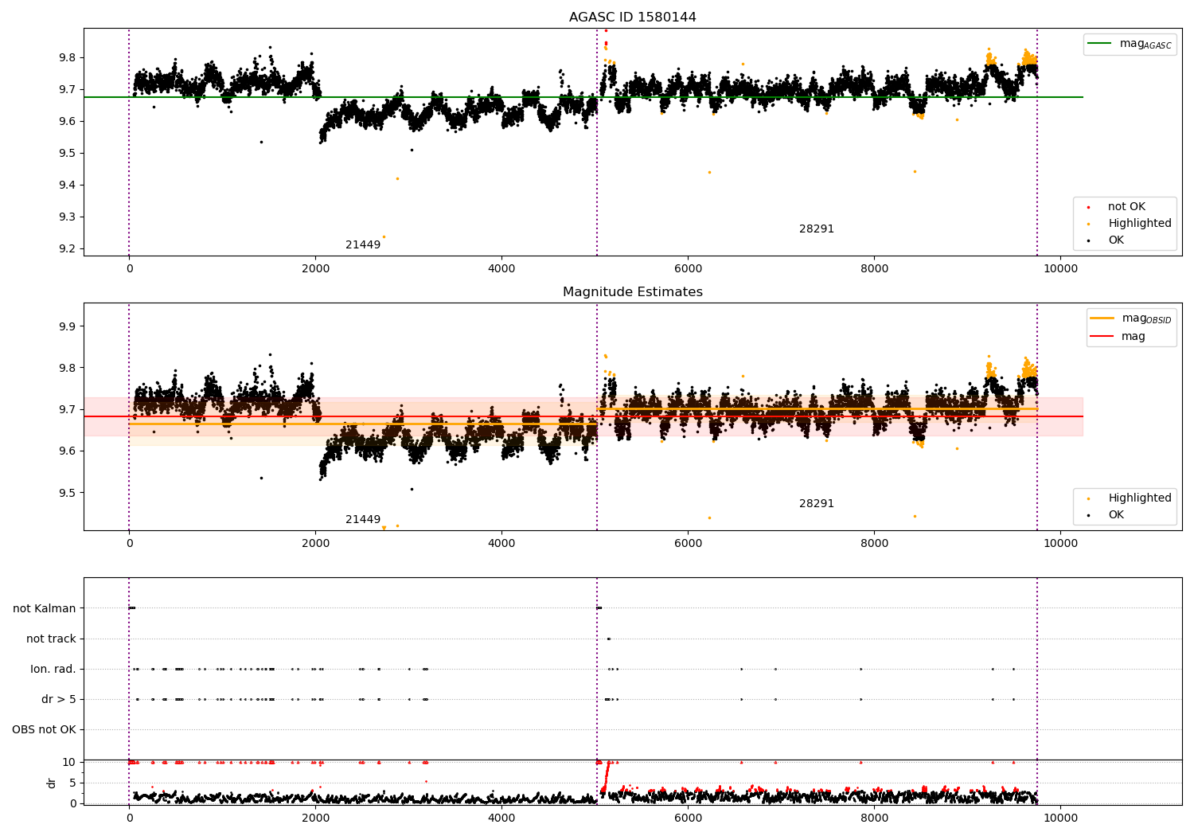Click OBSID label 21449 in Magnitude Estimates plot
Screen dimensions: 1194x836
(363, 520)
